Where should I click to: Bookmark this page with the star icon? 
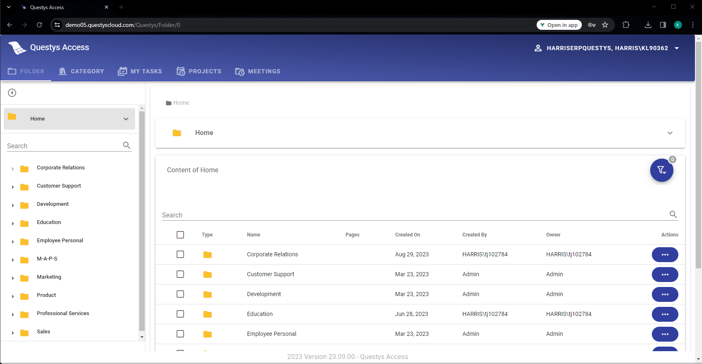point(605,25)
